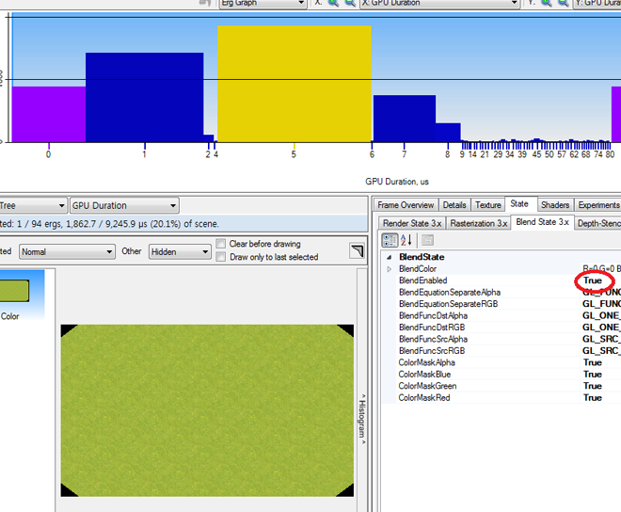This screenshot has height=512, width=621.
Task: Toggle the Histogram side panel
Action: pyautogui.click(x=362, y=419)
